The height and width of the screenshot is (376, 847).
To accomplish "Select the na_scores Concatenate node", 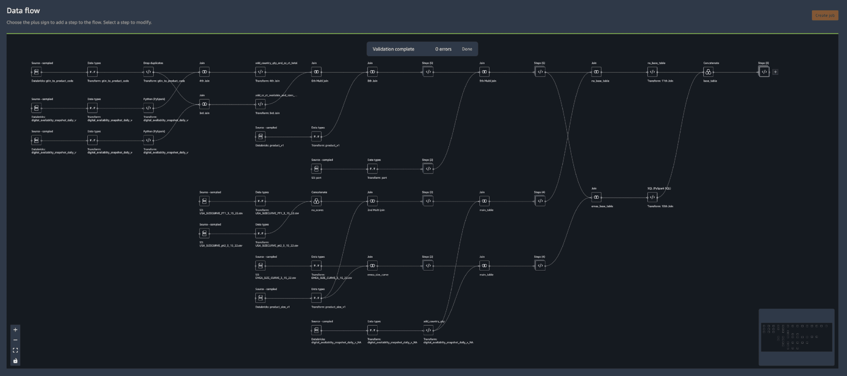I will pos(316,201).
